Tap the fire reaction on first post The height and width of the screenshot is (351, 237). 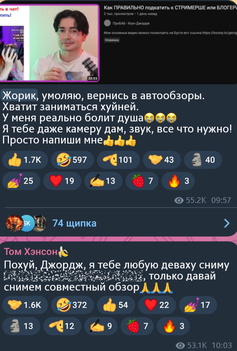[x=178, y=181]
